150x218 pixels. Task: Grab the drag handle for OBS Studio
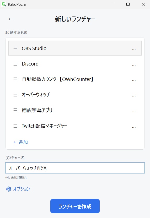point(15,48)
